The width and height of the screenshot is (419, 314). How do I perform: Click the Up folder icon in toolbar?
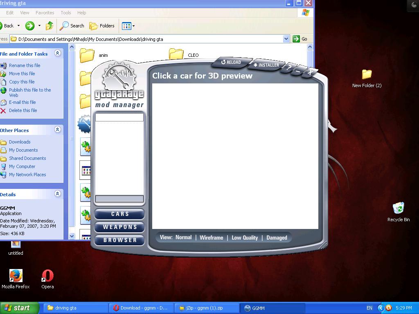50,26
